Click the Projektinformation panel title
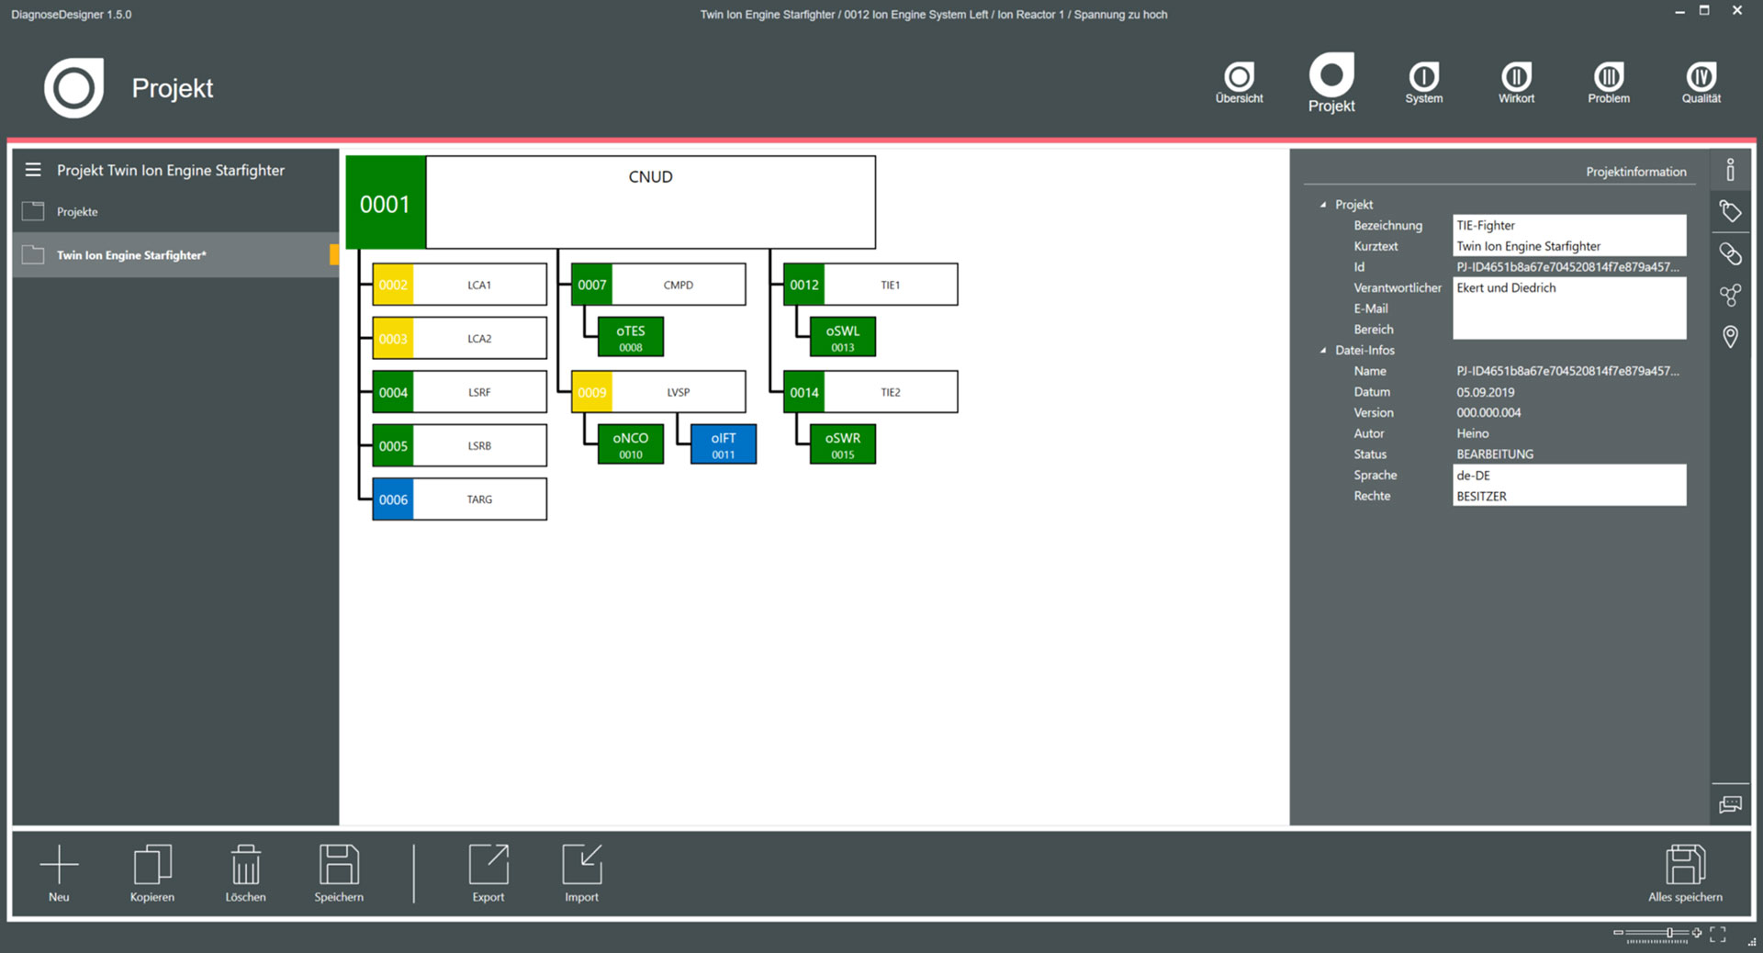 click(1636, 172)
